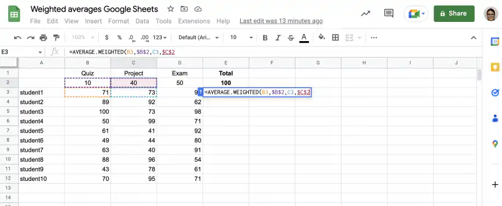
Task: Open the Google Sheets home icon
Action: coord(14,14)
